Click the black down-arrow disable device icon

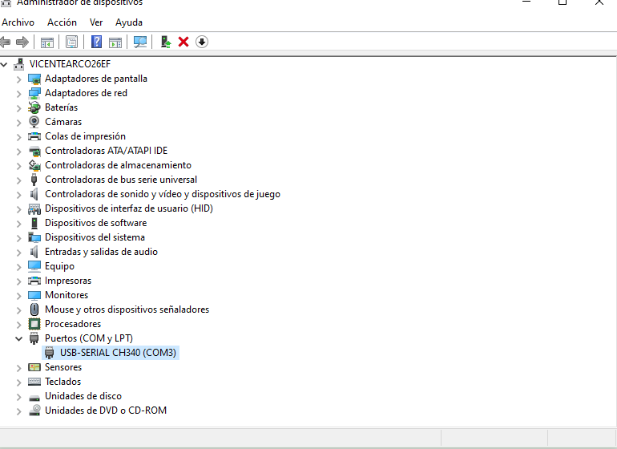click(x=202, y=42)
